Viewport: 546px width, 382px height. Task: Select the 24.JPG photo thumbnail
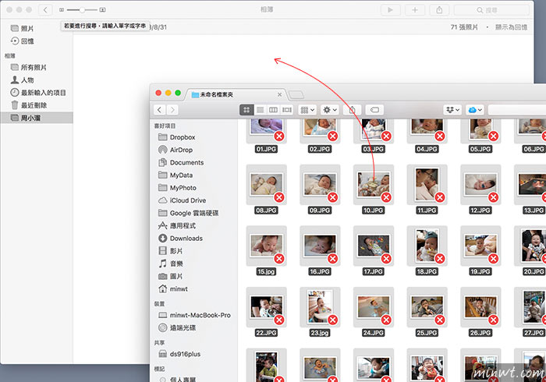click(x=374, y=307)
